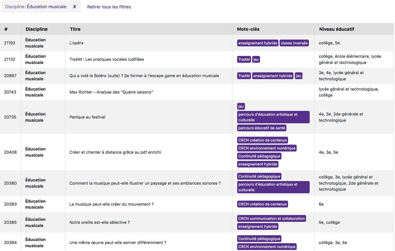Screen dimensions: 395x251
Task: Select the 'parcours éducatif de santé' tag
Action: (x=261, y=128)
